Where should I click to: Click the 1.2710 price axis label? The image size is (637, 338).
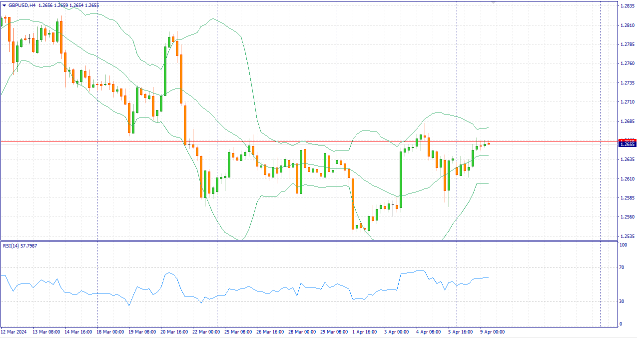(627, 102)
